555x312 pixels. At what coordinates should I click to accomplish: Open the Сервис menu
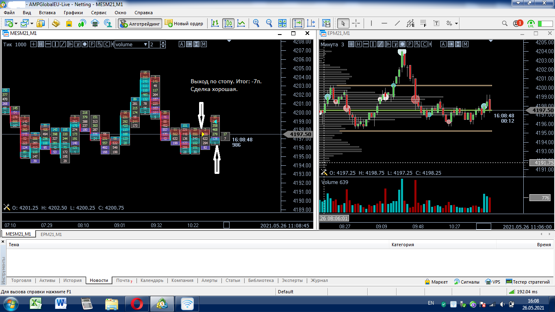pos(99,13)
